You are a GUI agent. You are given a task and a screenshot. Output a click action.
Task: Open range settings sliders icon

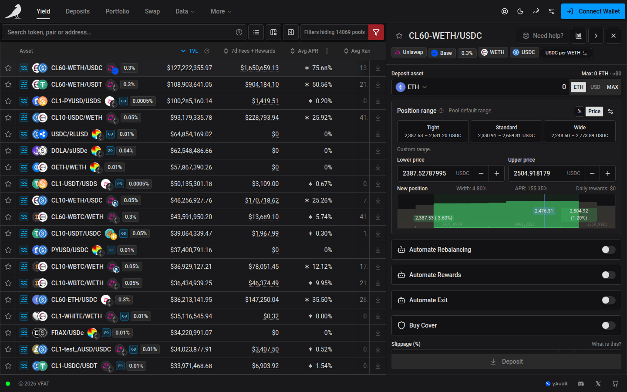610,112
